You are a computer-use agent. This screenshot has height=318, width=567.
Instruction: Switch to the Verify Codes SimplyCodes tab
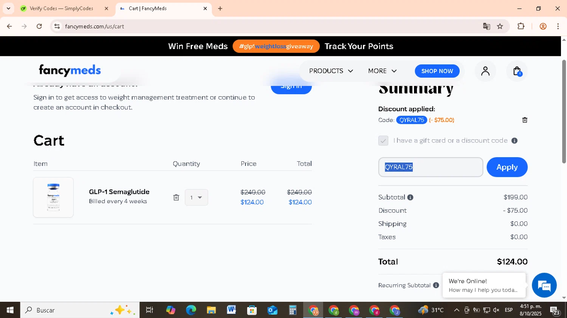(60, 8)
